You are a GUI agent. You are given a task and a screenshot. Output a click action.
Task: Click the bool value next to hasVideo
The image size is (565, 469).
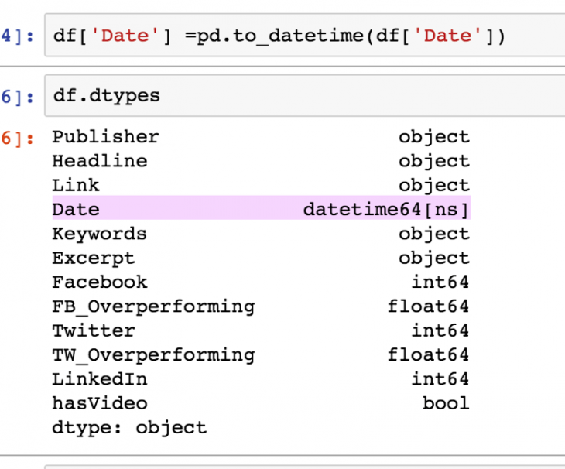point(445,403)
